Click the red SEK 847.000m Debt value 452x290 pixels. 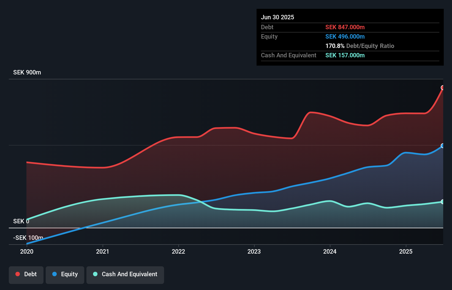tap(345, 27)
